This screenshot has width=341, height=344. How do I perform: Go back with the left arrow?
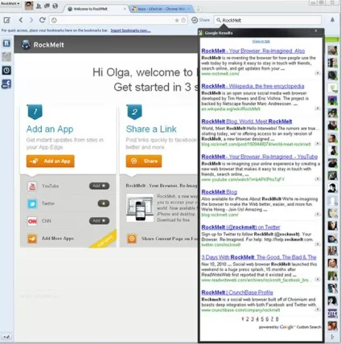click(x=21, y=20)
